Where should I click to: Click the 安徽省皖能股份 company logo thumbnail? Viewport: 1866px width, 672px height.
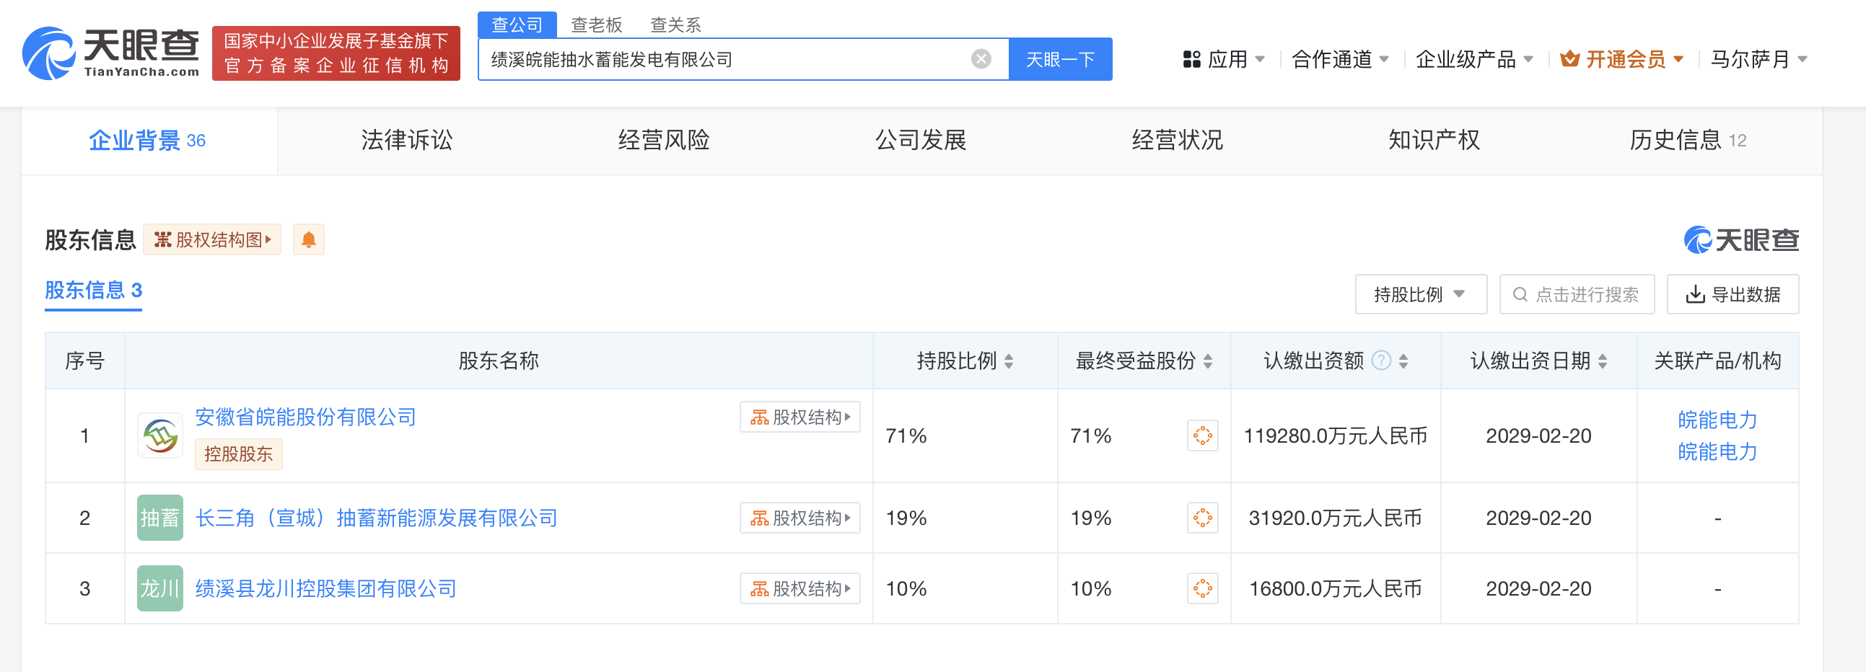[160, 436]
